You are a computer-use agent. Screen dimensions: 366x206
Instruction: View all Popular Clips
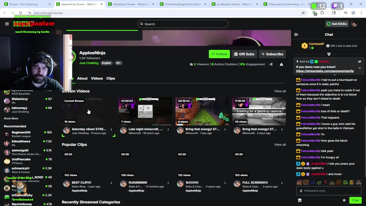(x=280, y=145)
